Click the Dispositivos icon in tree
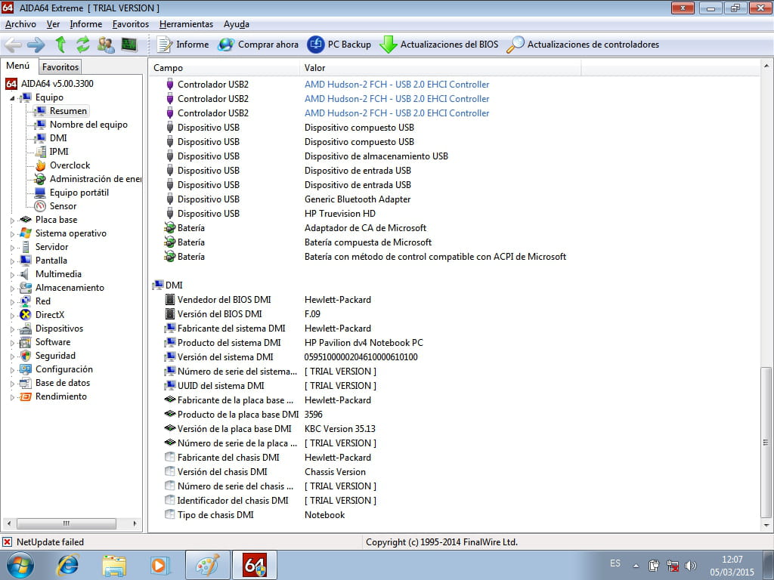The image size is (774, 580). [x=26, y=329]
